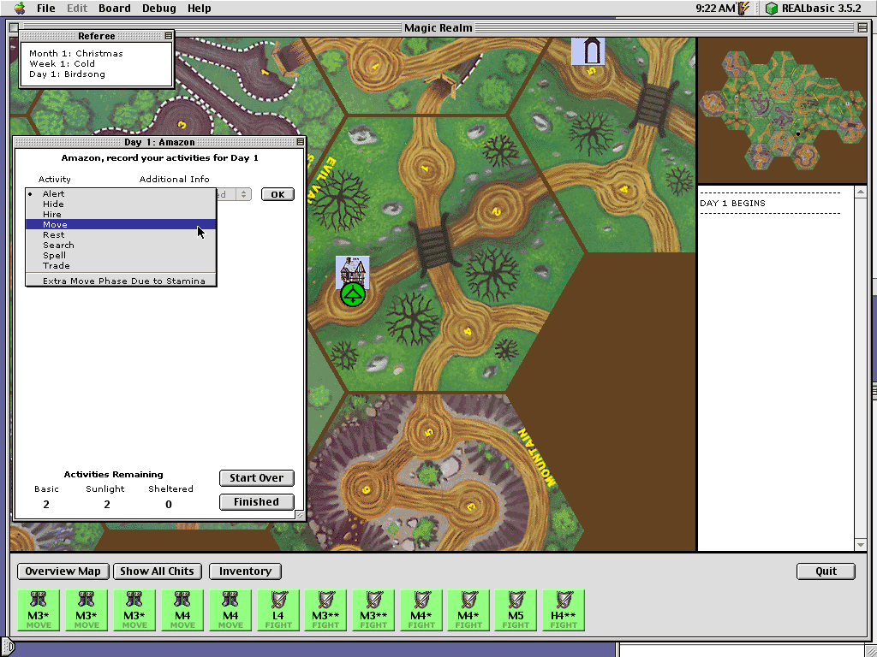This screenshot has width=877, height=657.
Task: Collapse the Referee window with windowshade box
Action: point(168,36)
